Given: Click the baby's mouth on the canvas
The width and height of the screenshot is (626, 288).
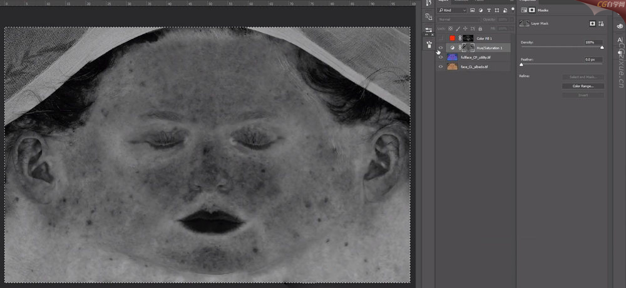Looking at the screenshot, I should coord(211,222).
